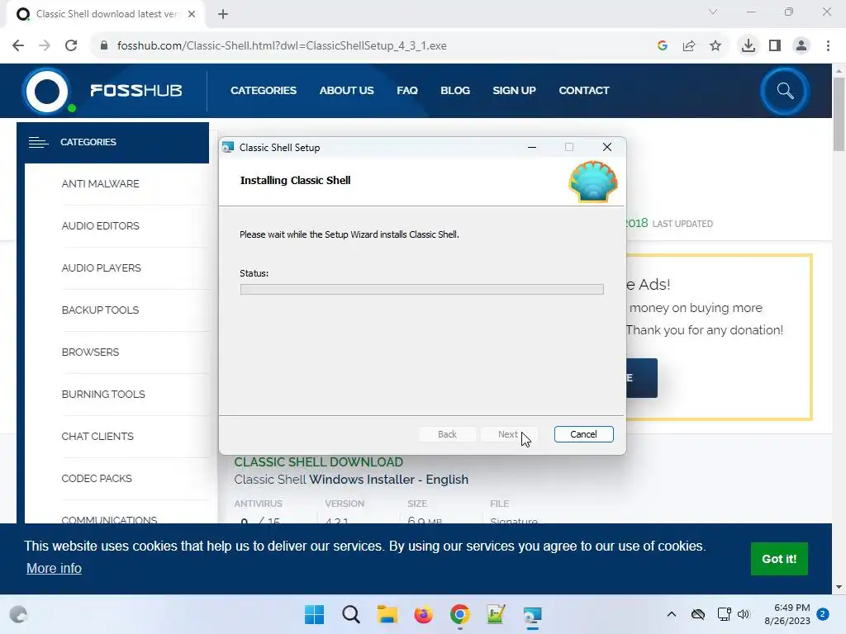
Task: Click the CLASSIC SHELL DOWNLOAD heading
Action: 318,462
